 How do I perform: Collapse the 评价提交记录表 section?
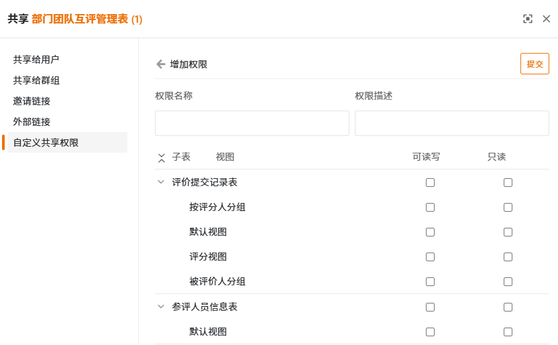coord(161,182)
